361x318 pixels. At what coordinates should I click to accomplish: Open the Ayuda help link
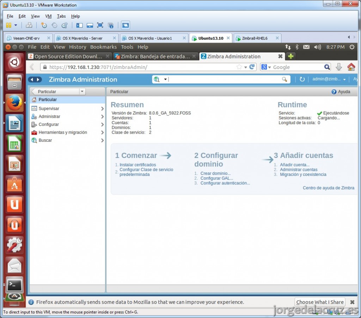tap(341, 92)
